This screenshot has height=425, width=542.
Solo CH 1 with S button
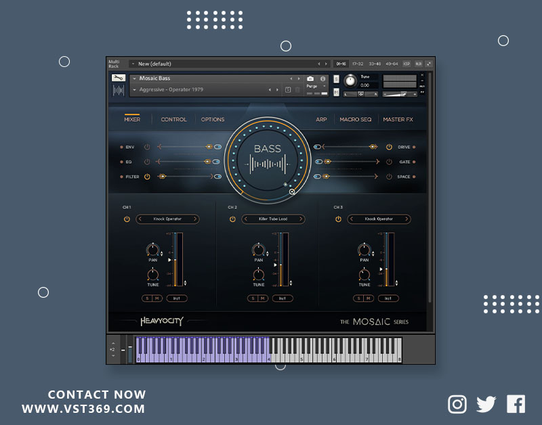pyautogui.click(x=147, y=298)
